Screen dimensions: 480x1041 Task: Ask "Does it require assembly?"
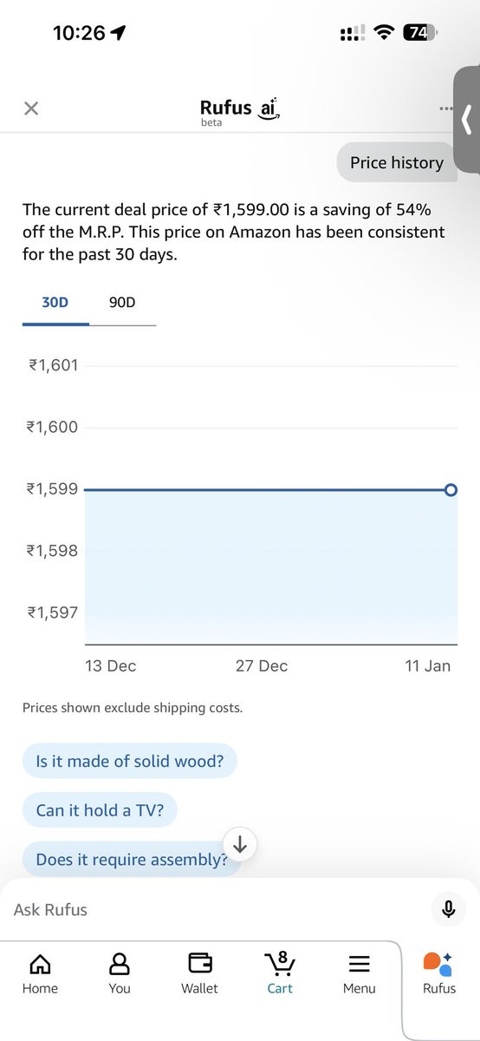[132, 860]
